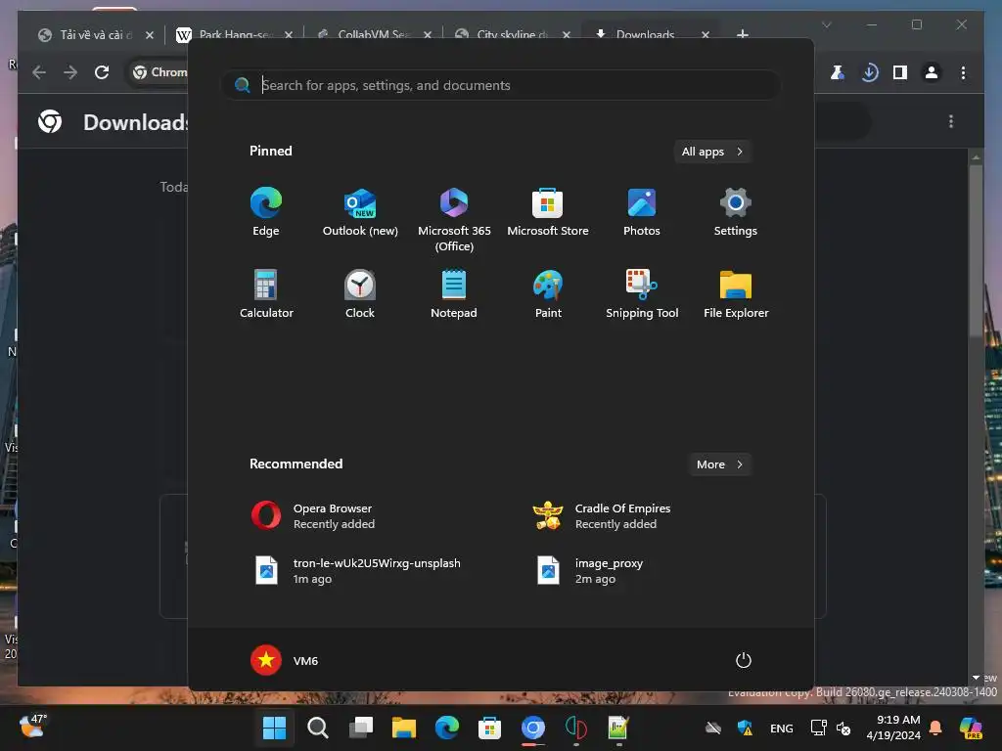Open Chrome profile icon

pos(932,72)
